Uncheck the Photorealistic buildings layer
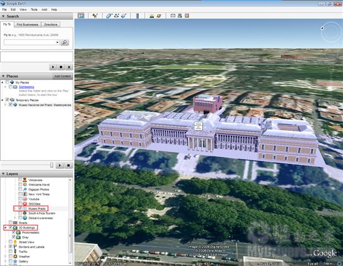Screen dimensions: 343x266 pos(14,232)
